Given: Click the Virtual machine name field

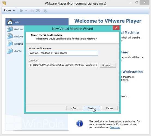Looking at the screenshot, I should (x=63, y=53).
